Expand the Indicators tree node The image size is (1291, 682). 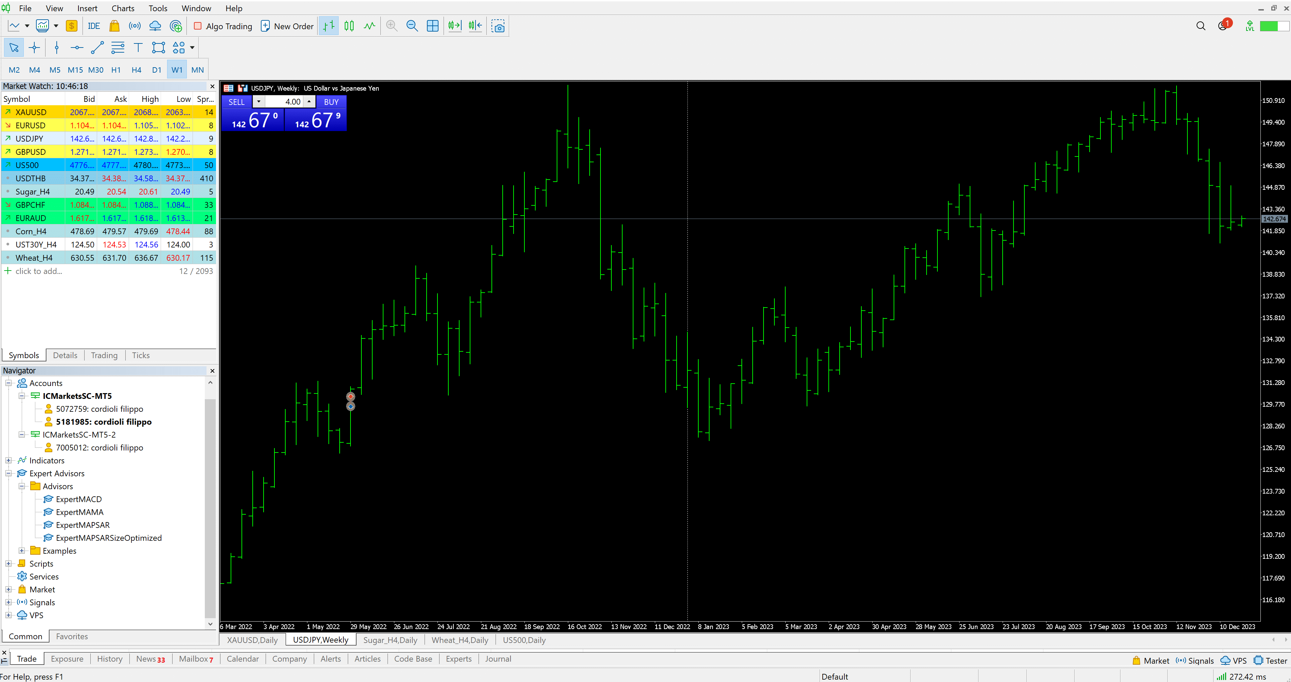(x=8, y=461)
